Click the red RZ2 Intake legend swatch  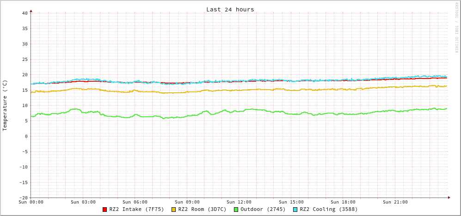coord(105,210)
